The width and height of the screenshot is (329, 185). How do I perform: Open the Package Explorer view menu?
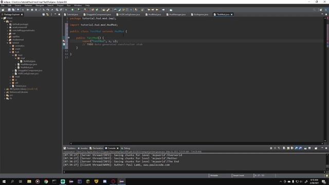pyautogui.click(x=51, y=14)
